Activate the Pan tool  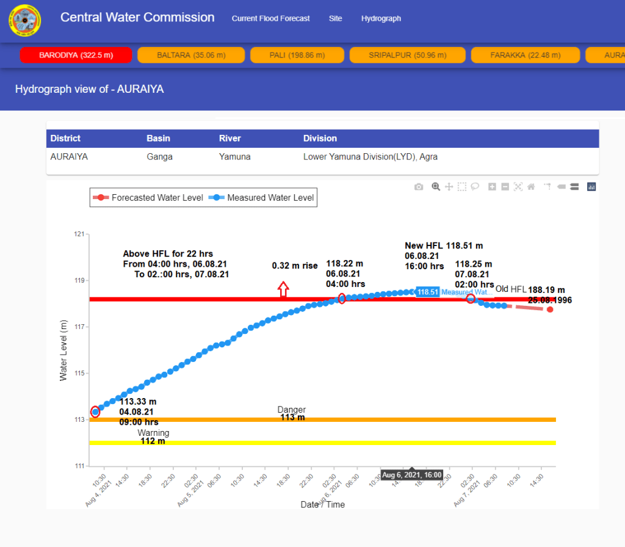pos(449,187)
